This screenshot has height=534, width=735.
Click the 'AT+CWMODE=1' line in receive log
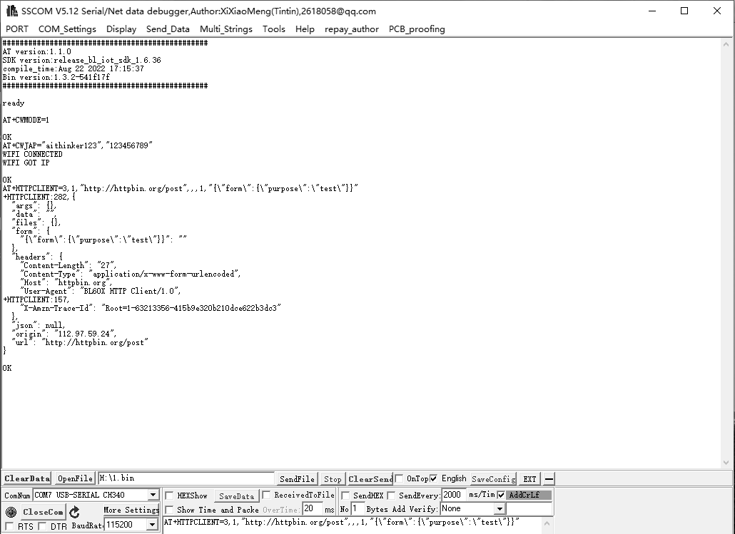click(26, 120)
